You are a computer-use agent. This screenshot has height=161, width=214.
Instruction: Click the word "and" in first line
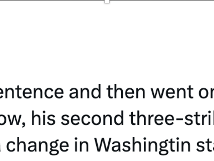coord(85,91)
